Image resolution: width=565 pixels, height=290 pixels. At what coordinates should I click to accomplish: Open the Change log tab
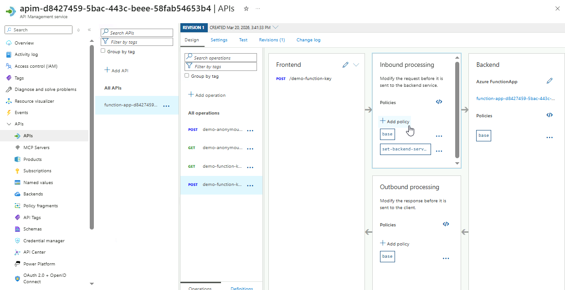pyautogui.click(x=308, y=40)
